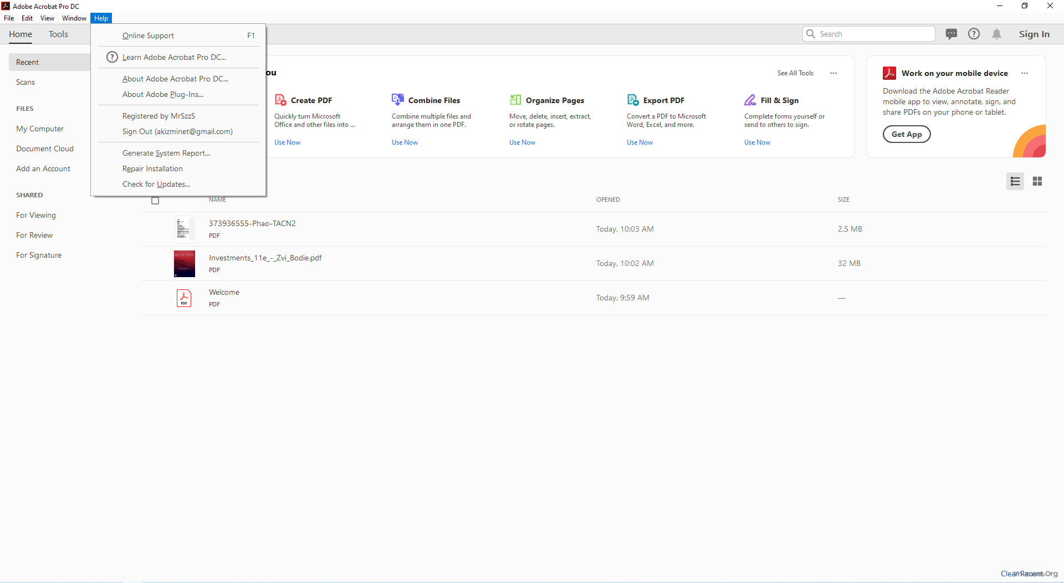
Task: Click the Export PDF tool icon
Action: point(633,100)
